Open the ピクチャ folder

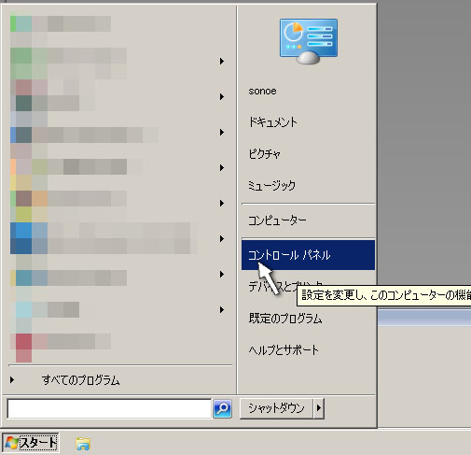(264, 154)
